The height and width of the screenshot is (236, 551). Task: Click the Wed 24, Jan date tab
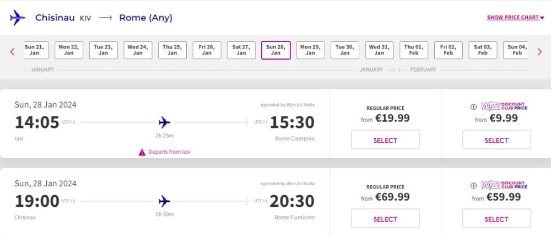click(138, 50)
